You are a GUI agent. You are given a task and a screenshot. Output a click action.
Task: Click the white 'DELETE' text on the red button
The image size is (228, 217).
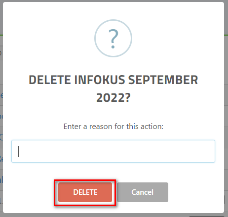[85, 192]
